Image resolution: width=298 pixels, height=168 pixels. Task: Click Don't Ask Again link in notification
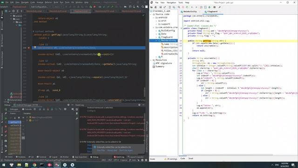[126, 150]
